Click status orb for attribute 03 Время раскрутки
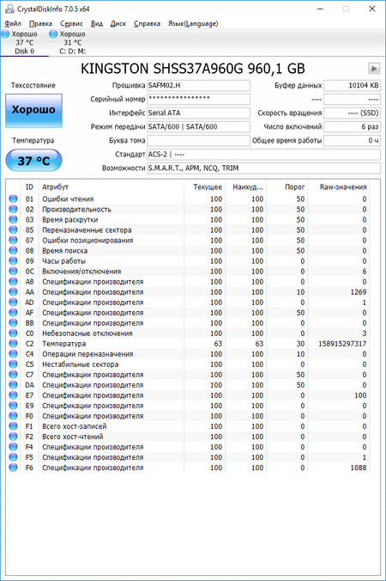 click(14, 220)
